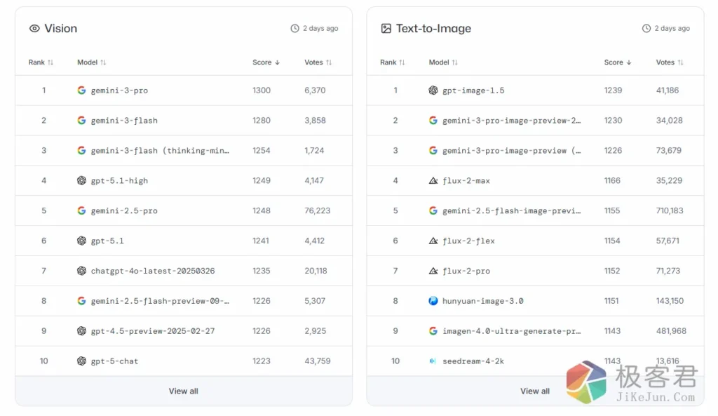Click the flux-2-max model logo icon

433,180
